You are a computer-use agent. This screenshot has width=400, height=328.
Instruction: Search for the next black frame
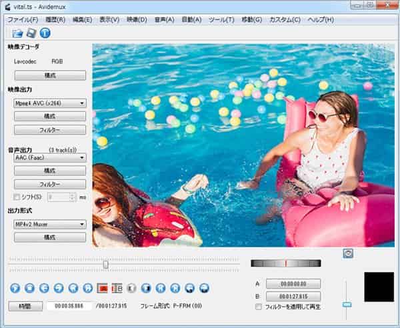[146, 288]
